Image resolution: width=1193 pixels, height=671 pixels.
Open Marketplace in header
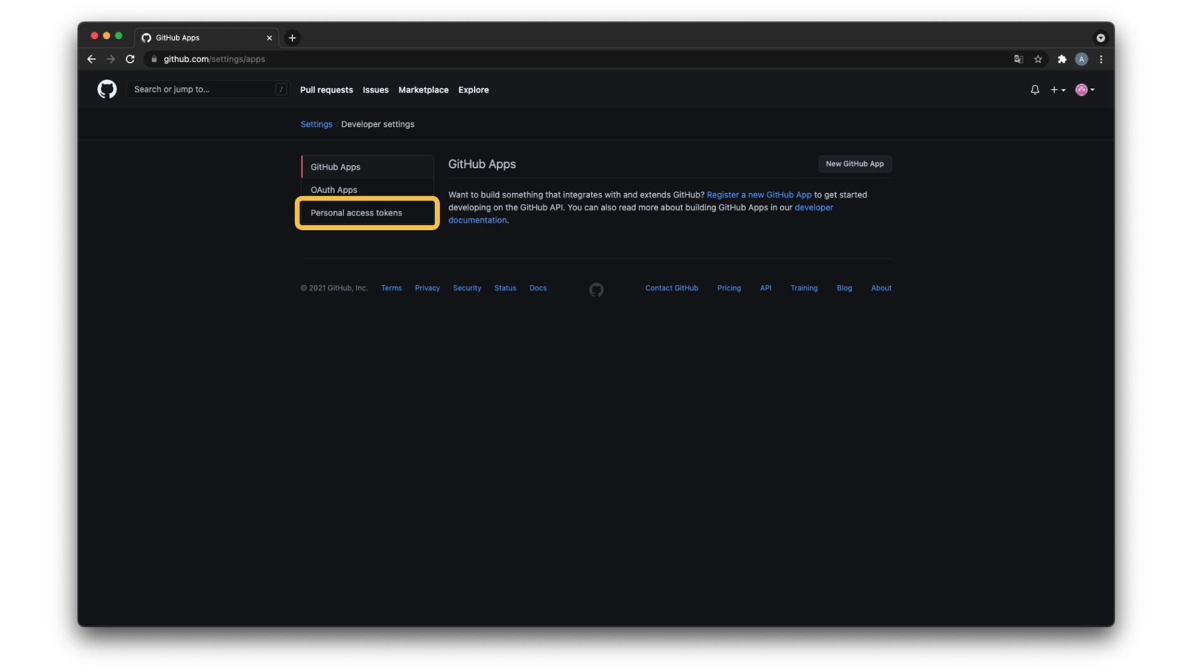[x=423, y=90]
